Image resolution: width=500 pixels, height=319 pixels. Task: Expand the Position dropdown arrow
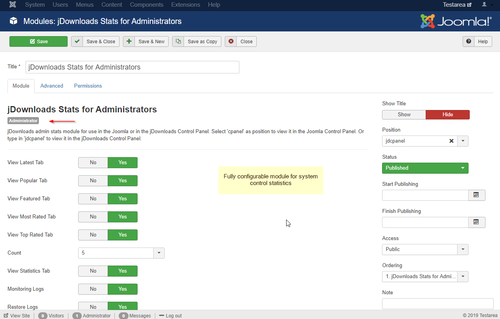coord(463,141)
